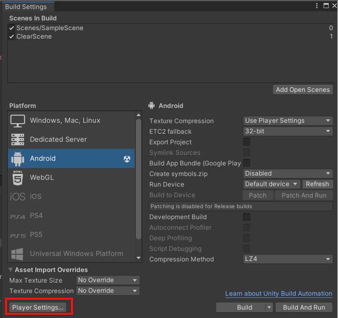Click the PS4 logo icon
The width and height of the screenshot is (338, 318).
click(x=18, y=216)
